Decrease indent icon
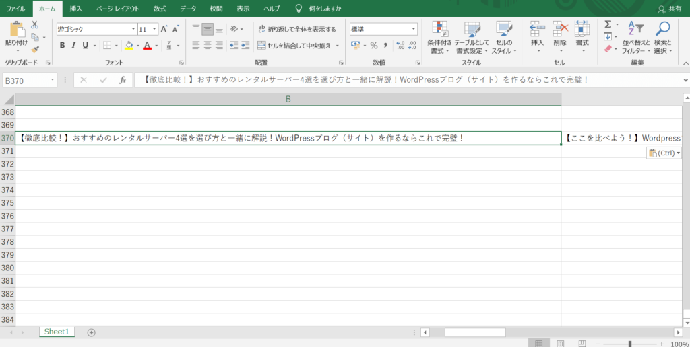The width and height of the screenshot is (690, 347). click(x=234, y=45)
